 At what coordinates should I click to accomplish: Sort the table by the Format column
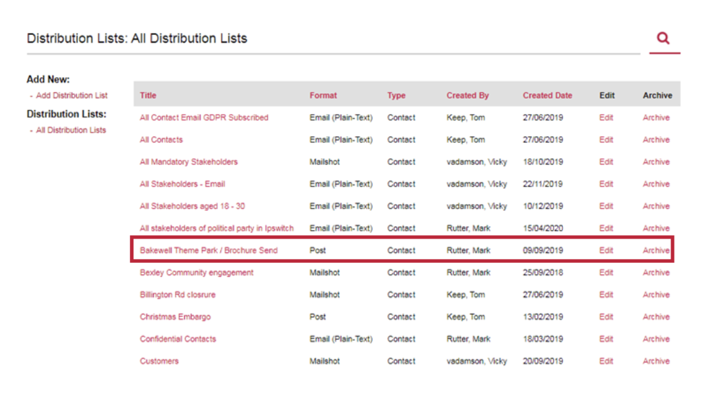(323, 95)
